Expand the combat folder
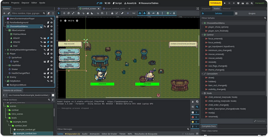268x137 pixels. click(7, 110)
